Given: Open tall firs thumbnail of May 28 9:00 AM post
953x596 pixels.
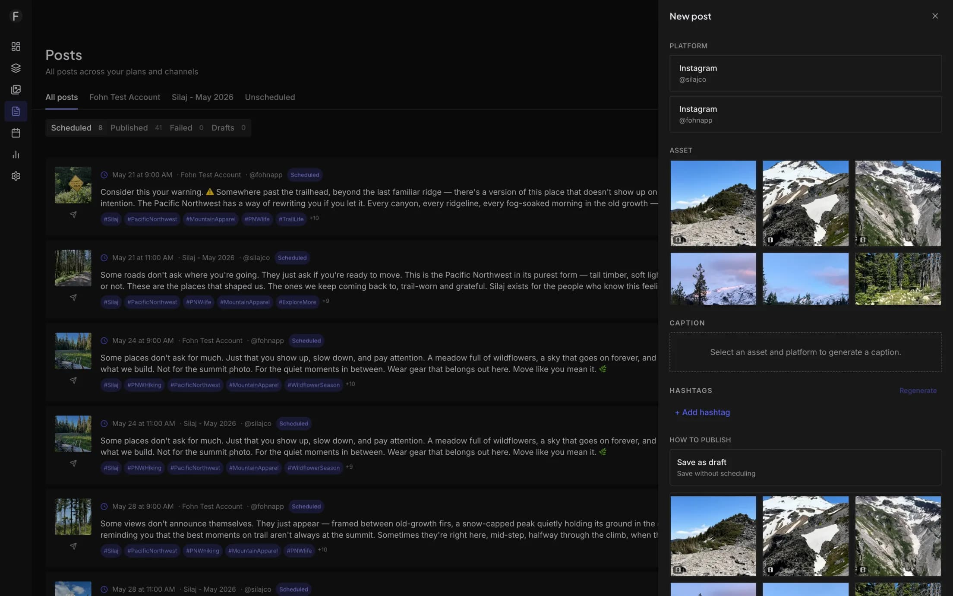Looking at the screenshot, I should click(x=73, y=517).
